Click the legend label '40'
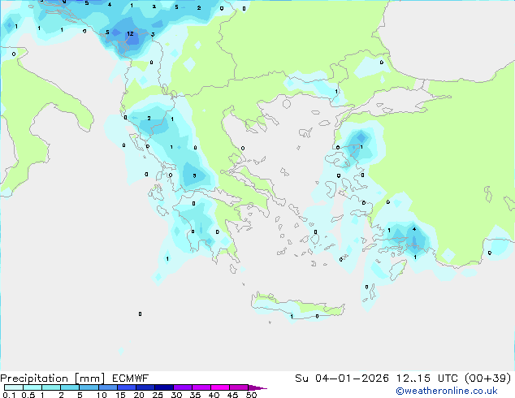This screenshot has height=398, width=515. pyautogui.click(x=214, y=395)
